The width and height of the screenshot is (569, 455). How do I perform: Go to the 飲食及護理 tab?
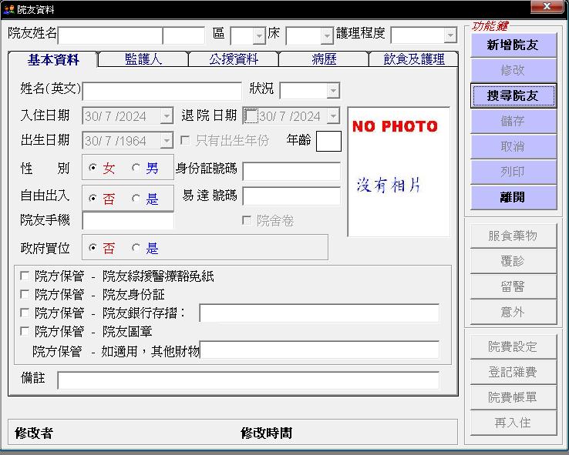[x=413, y=59]
